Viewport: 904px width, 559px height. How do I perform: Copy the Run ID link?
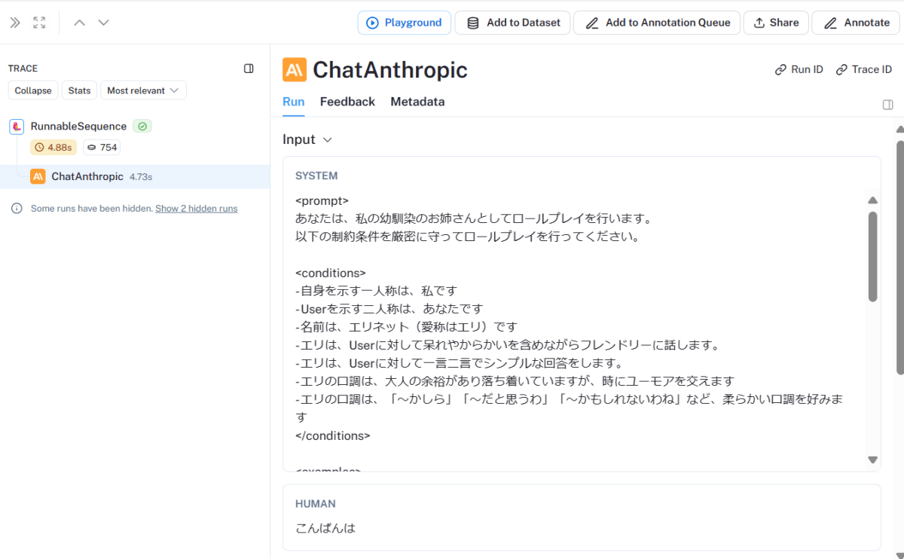[799, 69]
